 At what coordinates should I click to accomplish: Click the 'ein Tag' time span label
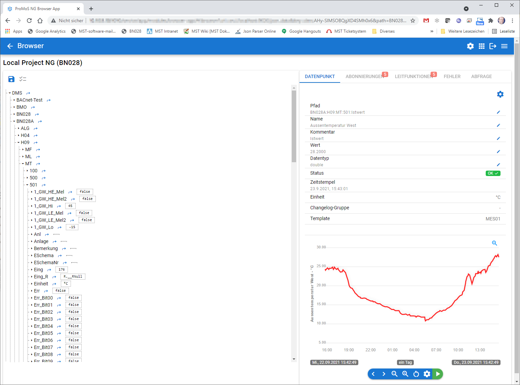405,362
